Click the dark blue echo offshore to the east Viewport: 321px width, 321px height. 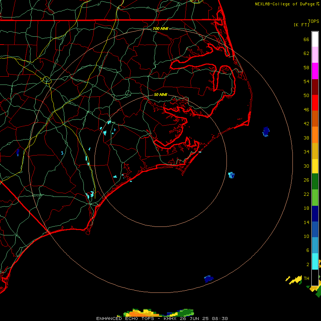tap(266, 132)
